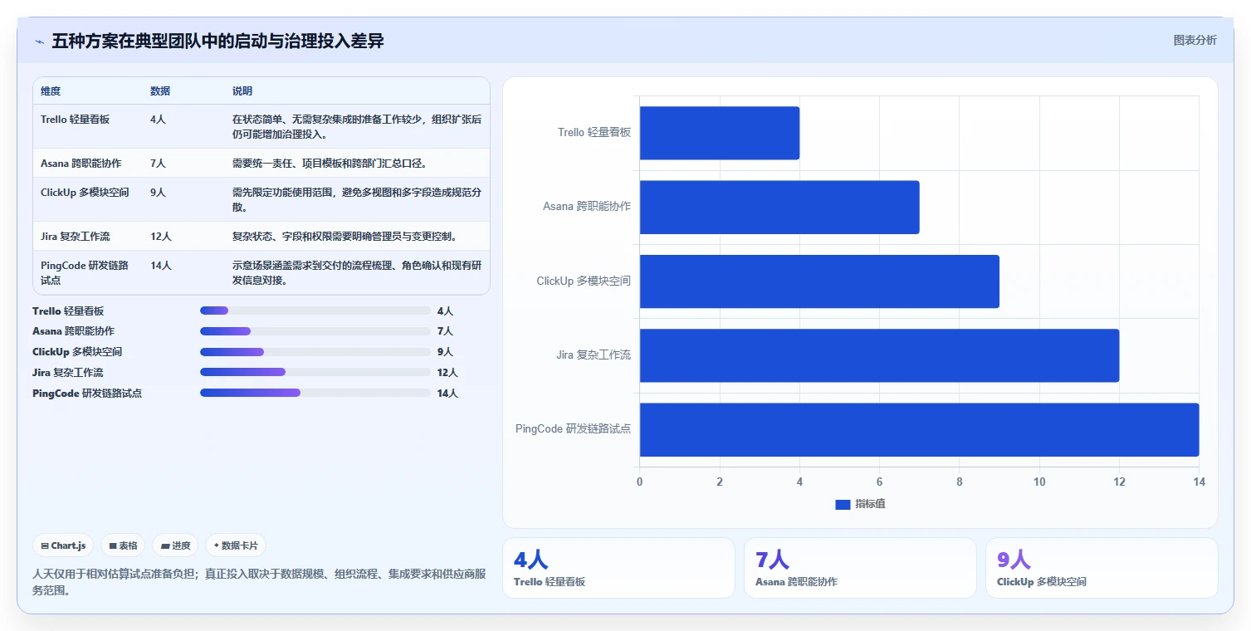Select Trello 轻量看板 cell in the table
1251x631 pixels.
point(75,120)
